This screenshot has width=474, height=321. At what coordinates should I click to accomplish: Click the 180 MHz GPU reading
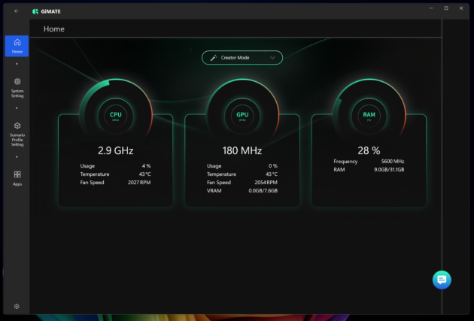click(242, 150)
